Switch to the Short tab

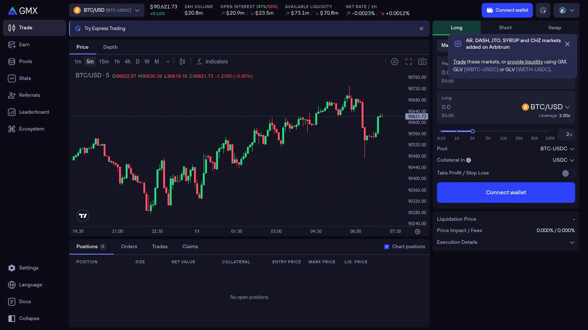click(505, 28)
